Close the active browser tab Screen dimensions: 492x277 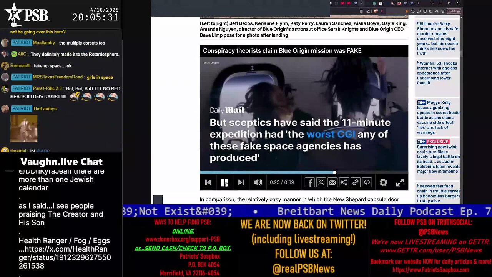click(361, 3)
